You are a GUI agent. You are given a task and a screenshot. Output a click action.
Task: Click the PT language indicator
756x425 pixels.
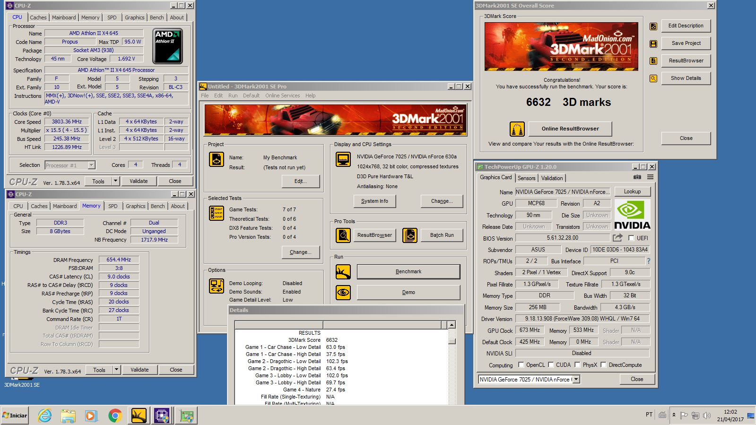[x=649, y=415]
